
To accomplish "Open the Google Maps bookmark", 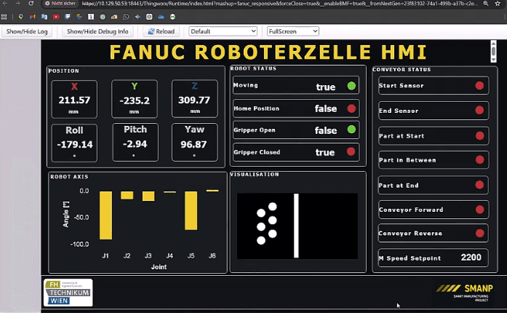I will 21,17.
